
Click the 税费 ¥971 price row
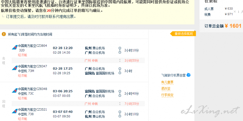point(218,14)
